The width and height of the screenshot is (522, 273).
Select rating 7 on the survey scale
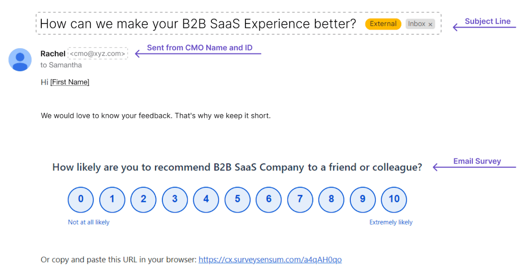pos(300,200)
